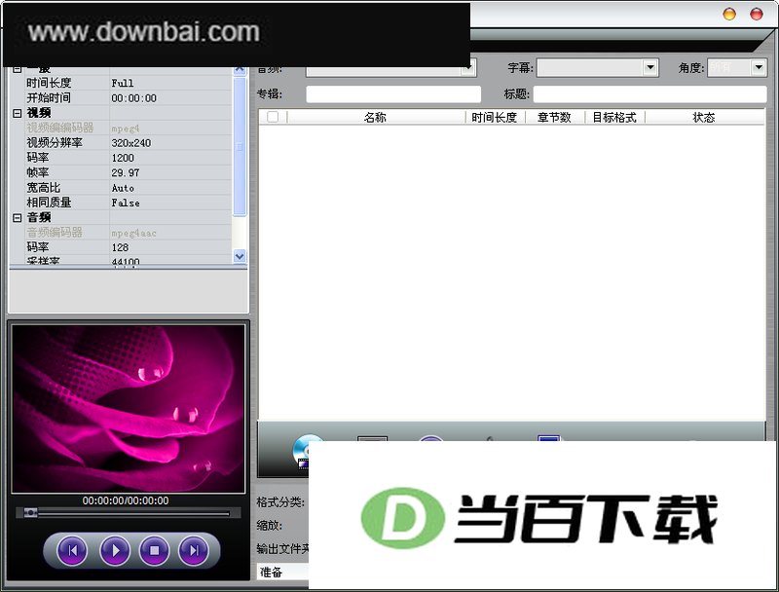Click the seek slider handle under the preview

[x=30, y=512]
